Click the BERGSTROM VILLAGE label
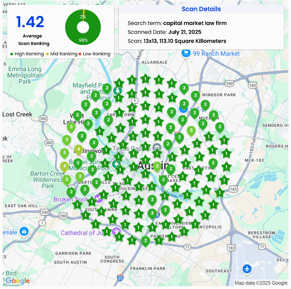 click(x=262, y=235)
